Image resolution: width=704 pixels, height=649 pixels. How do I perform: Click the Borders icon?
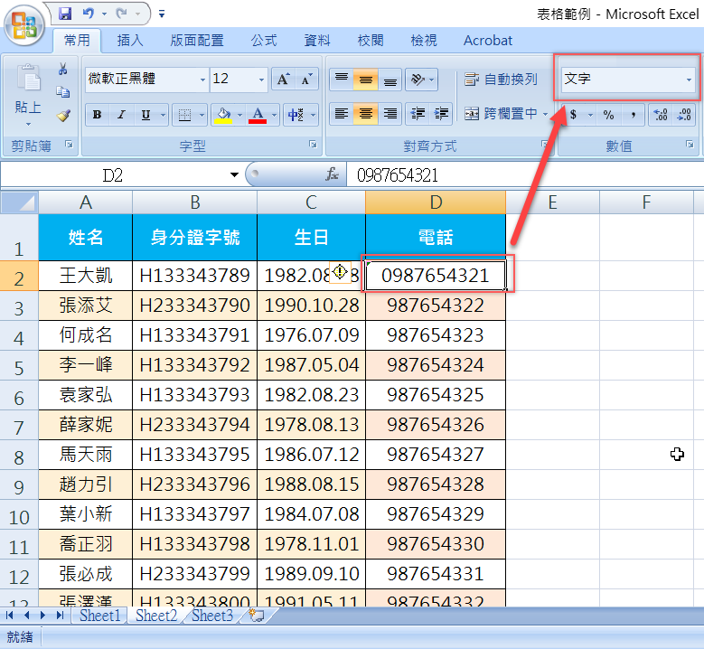(x=183, y=115)
